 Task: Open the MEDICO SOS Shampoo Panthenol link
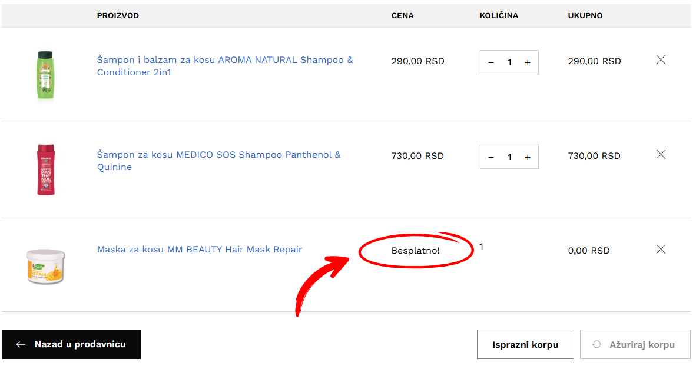pyautogui.click(x=219, y=161)
